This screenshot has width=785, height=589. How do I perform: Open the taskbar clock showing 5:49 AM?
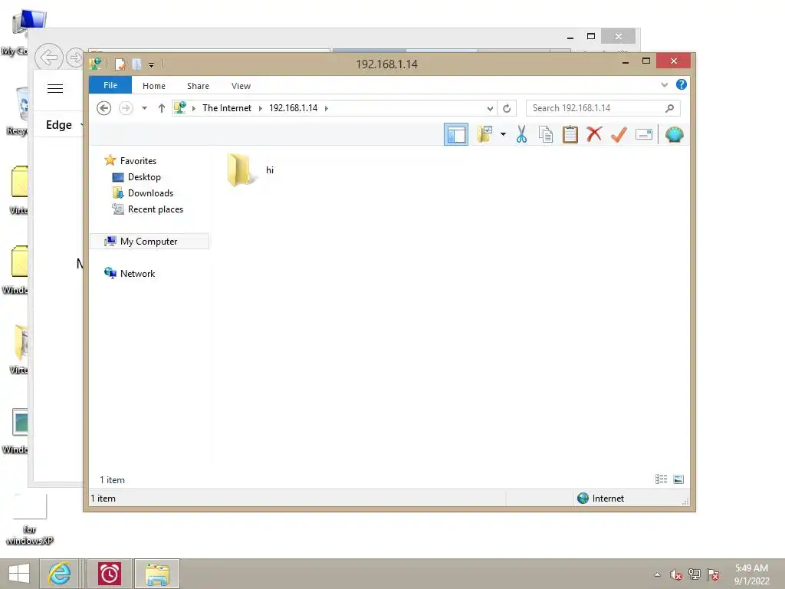[x=751, y=574]
